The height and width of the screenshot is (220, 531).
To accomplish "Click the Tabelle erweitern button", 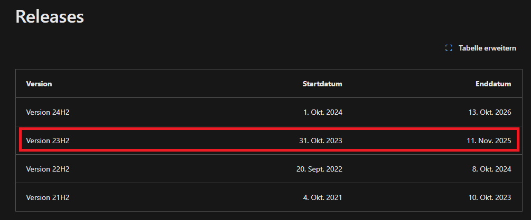I will point(481,48).
